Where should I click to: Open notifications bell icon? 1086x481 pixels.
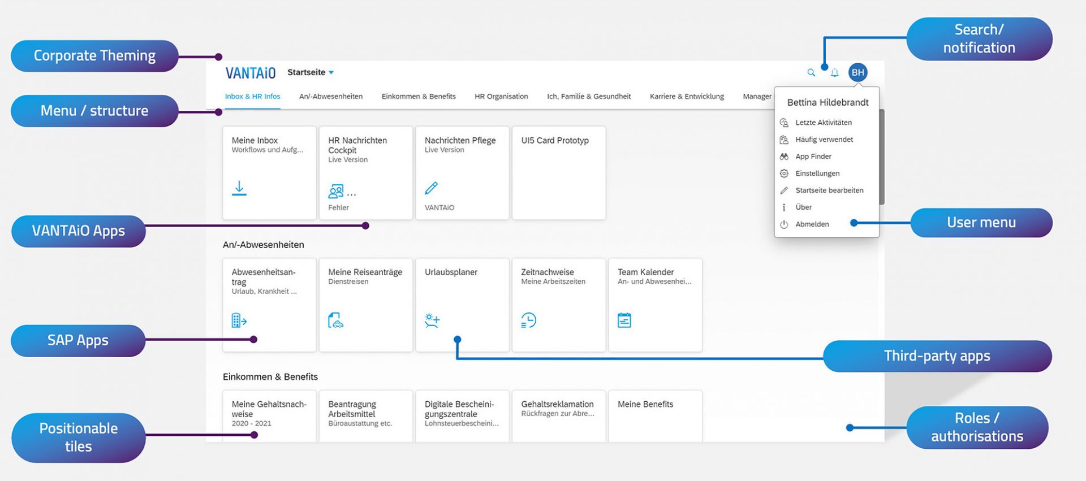tap(834, 73)
